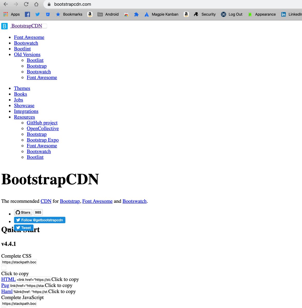Open the Themes link
302x308 pixels.
[22, 88]
